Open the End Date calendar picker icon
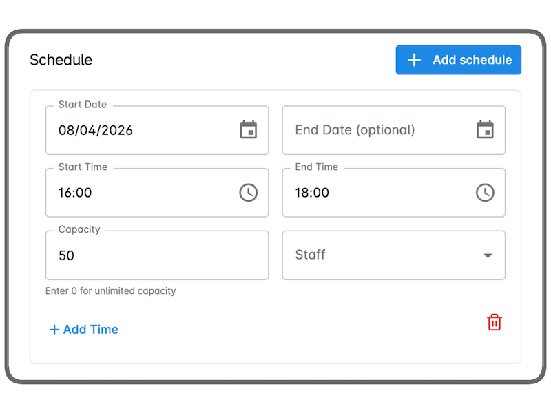The width and height of the screenshot is (551, 413). (x=485, y=129)
